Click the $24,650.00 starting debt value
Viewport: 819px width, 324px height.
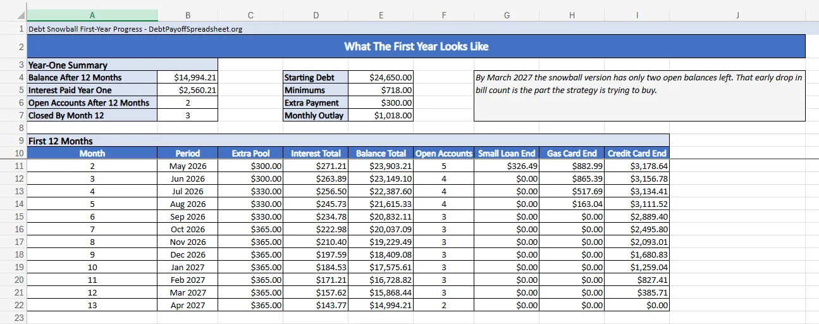coord(381,77)
